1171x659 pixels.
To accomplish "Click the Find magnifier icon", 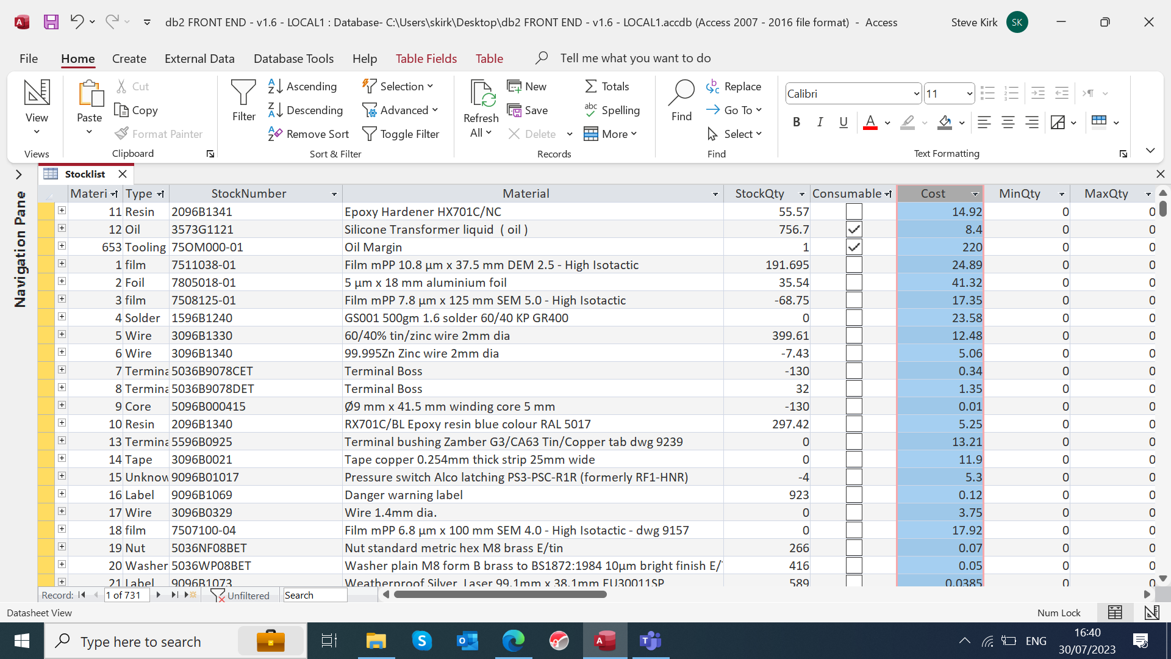I will (x=681, y=93).
